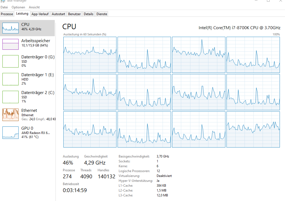Select the Ethernet sidebar label
The image size is (285, 201).
29,110
